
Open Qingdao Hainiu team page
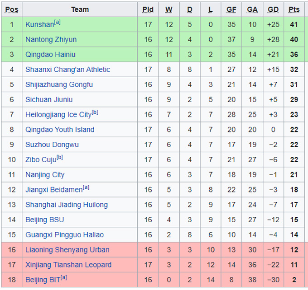50,55
